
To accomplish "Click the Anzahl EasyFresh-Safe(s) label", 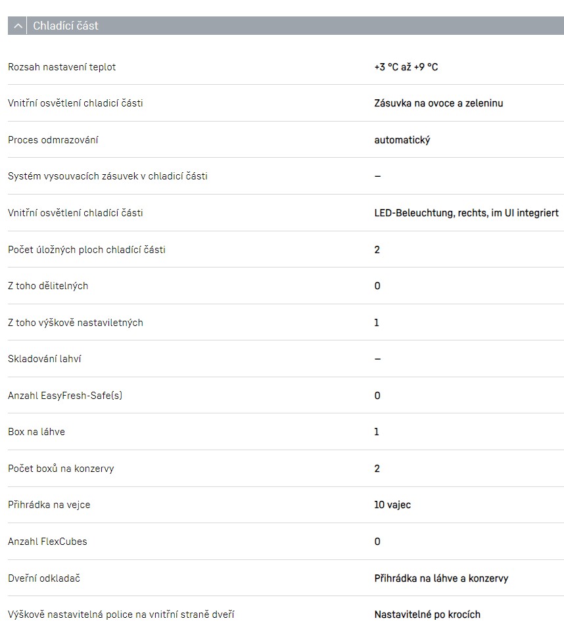I will (65, 396).
